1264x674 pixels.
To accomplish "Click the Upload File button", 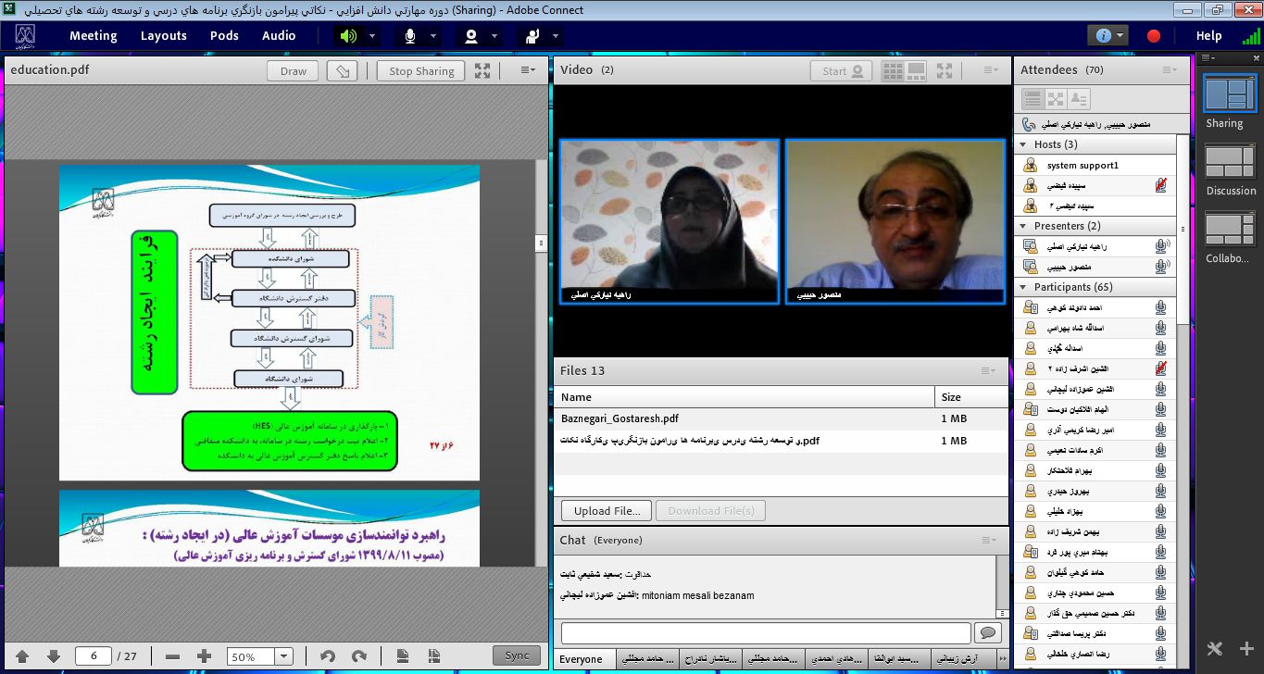I will point(607,510).
